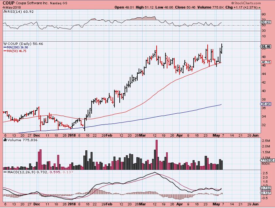
Task: Click the blue MA(200) line swatch
Action: tap(5, 47)
